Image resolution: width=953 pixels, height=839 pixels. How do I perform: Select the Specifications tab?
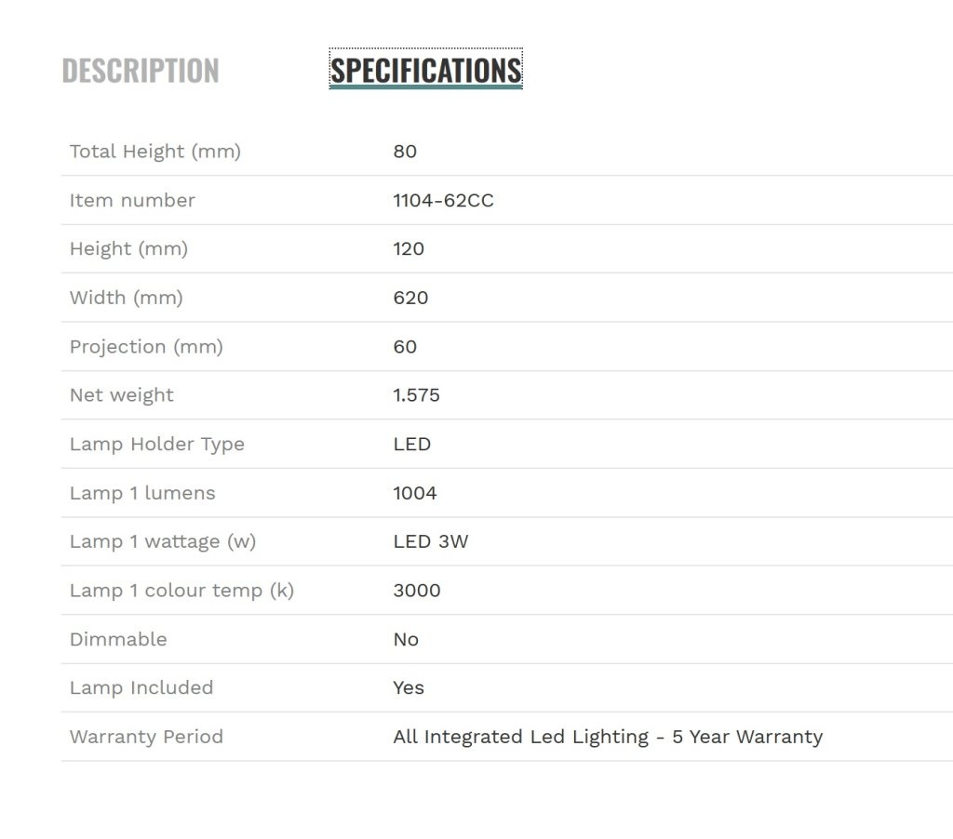click(x=425, y=70)
